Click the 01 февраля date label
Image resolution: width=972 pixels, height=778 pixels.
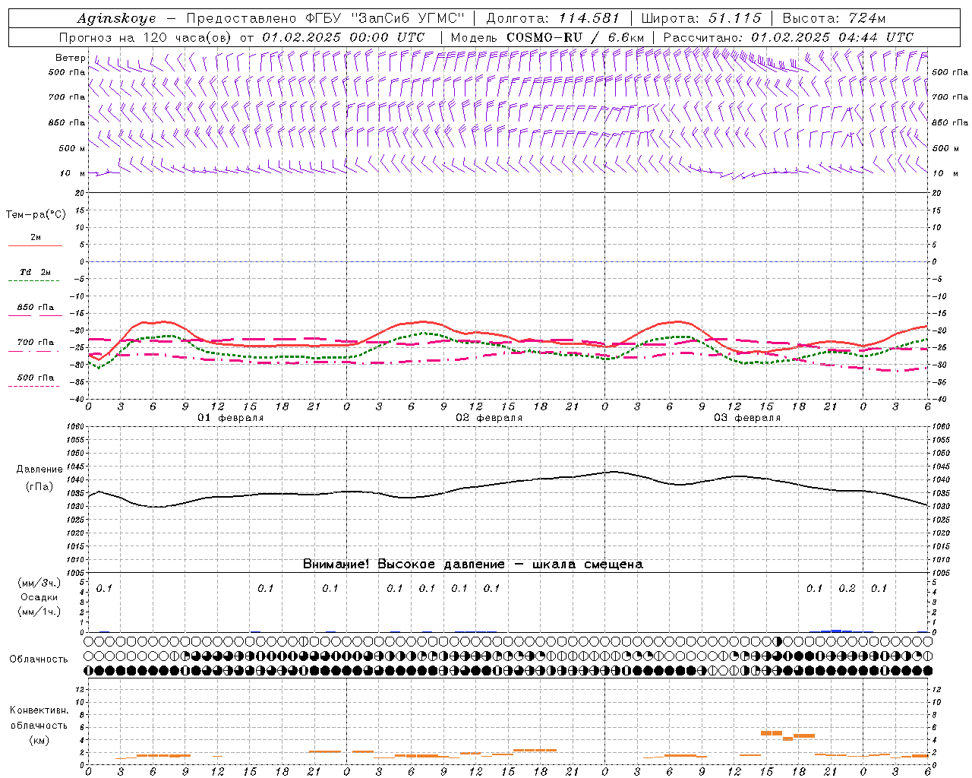[x=231, y=418]
